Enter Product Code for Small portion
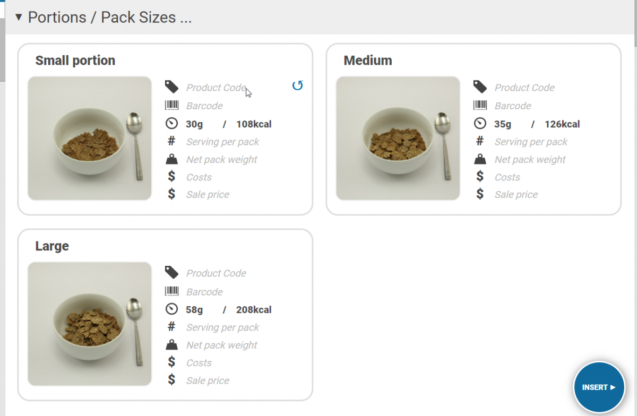 click(x=217, y=88)
